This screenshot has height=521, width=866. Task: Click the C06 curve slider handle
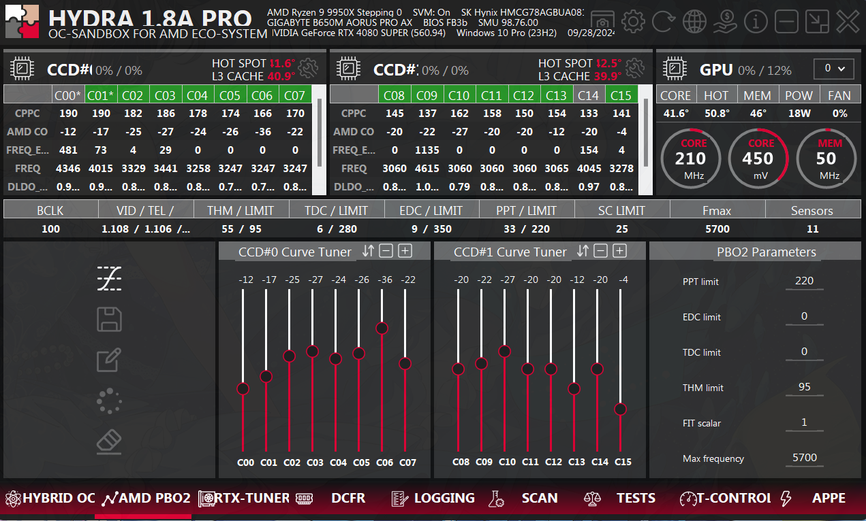tap(382, 329)
